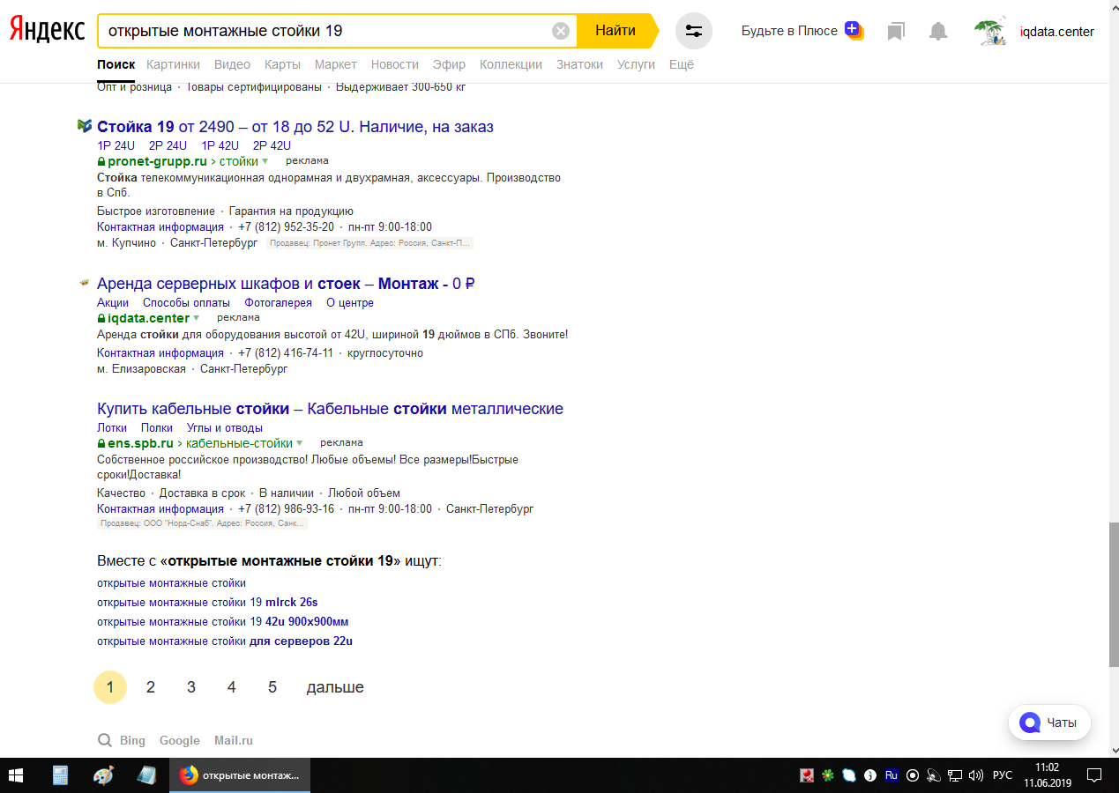Click the РУС keyboard layout indicator
Viewport: 1119px width, 793px height.
[x=1003, y=775]
